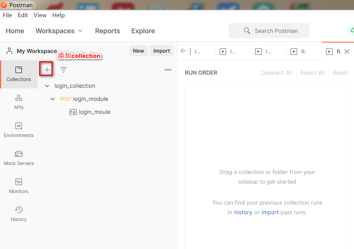Collapse the login_module request node
This screenshot has width=354, height=249.
(53, 99)
